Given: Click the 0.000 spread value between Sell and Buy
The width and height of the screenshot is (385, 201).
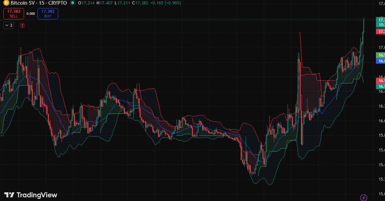Looking at the screenshot, I should click(x=31, y=14).
